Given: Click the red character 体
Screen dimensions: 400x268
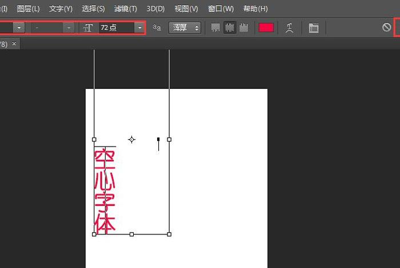Looking at the screenshot, I should pos(105,225).
